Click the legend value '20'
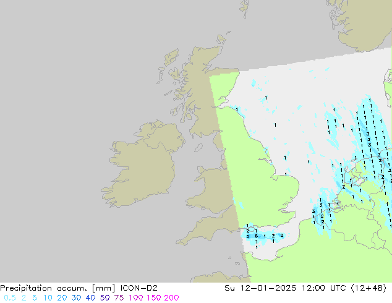Viewport: 392px width, 303px height. point(62,298)
